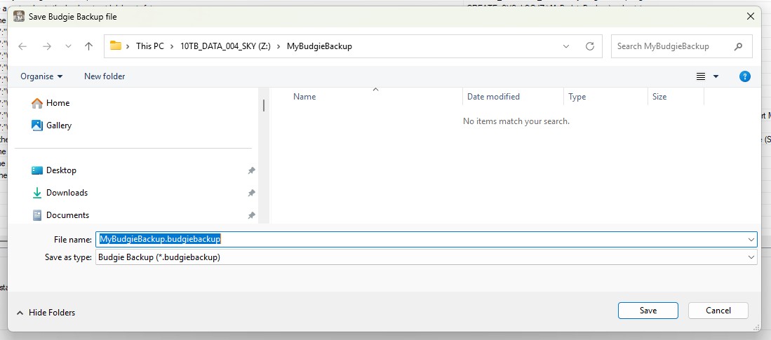Create a New folder
The height and width of the screenshot is (340, 771).
point(105,76)
